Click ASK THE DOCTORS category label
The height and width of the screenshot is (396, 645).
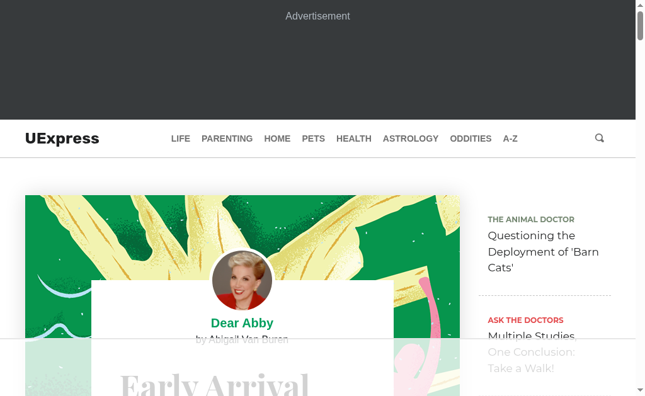(x=525, y=320)
